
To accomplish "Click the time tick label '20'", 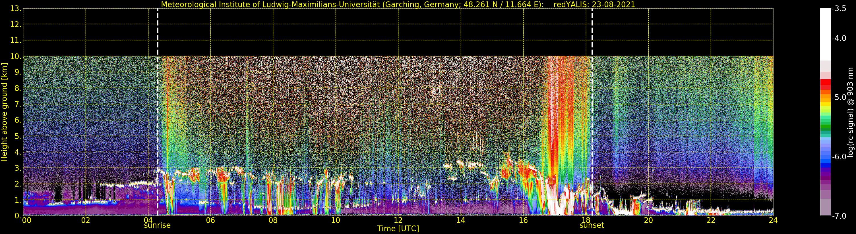I will point(648,220).
